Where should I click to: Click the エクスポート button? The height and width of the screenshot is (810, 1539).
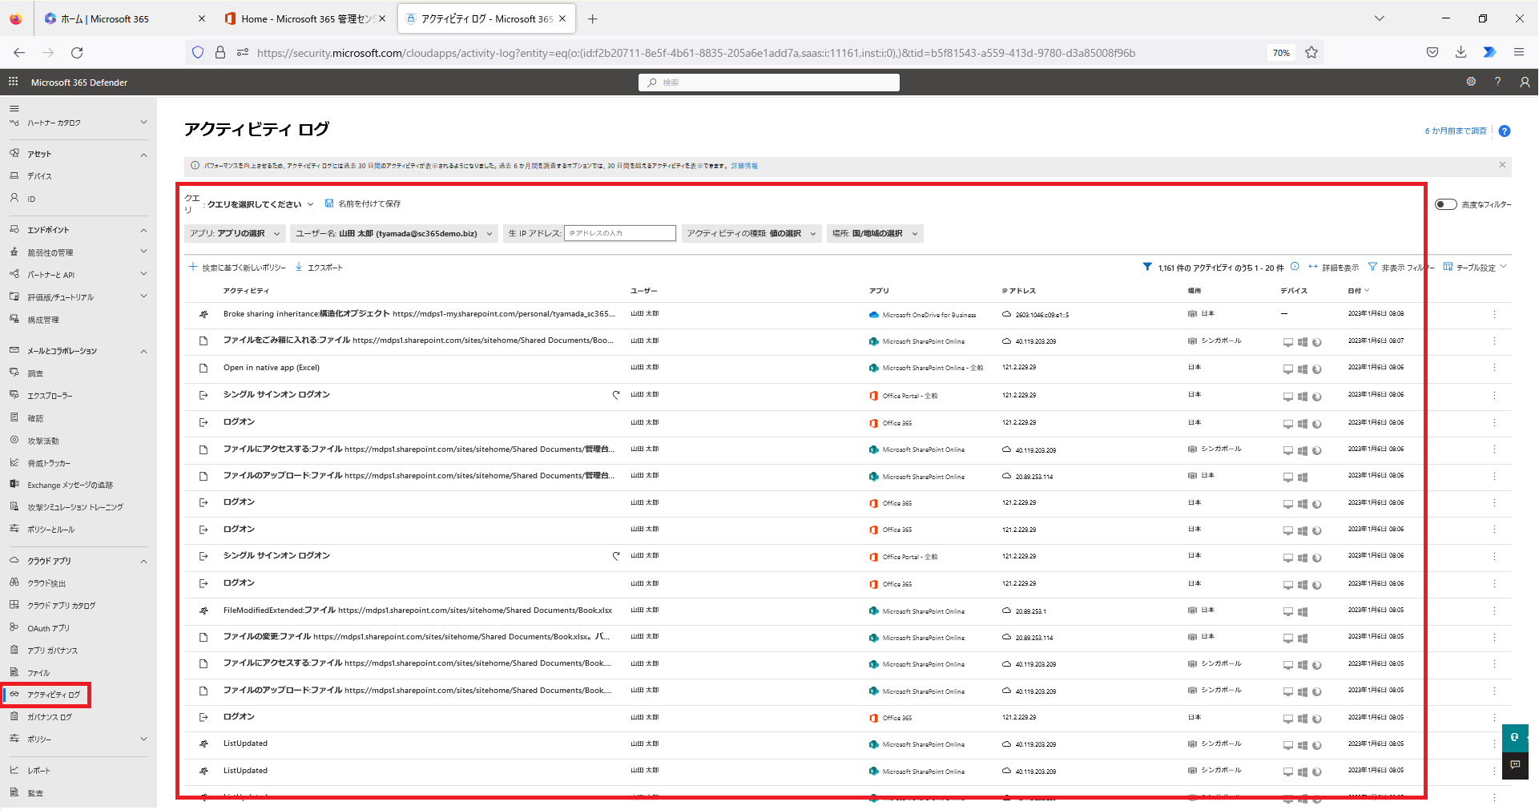point(319,268)
